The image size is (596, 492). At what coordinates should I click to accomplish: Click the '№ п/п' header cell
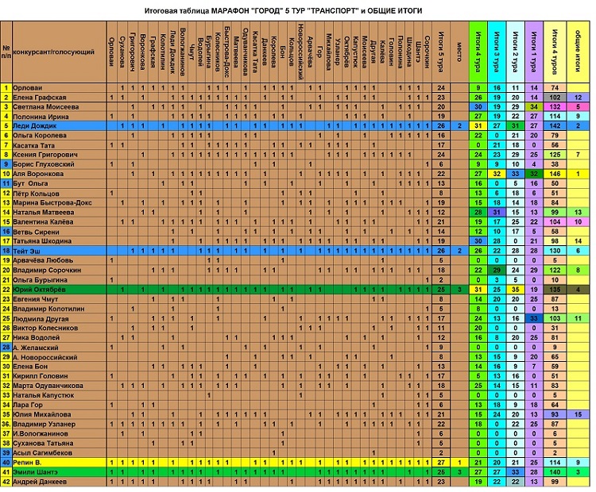click(6, 52)
